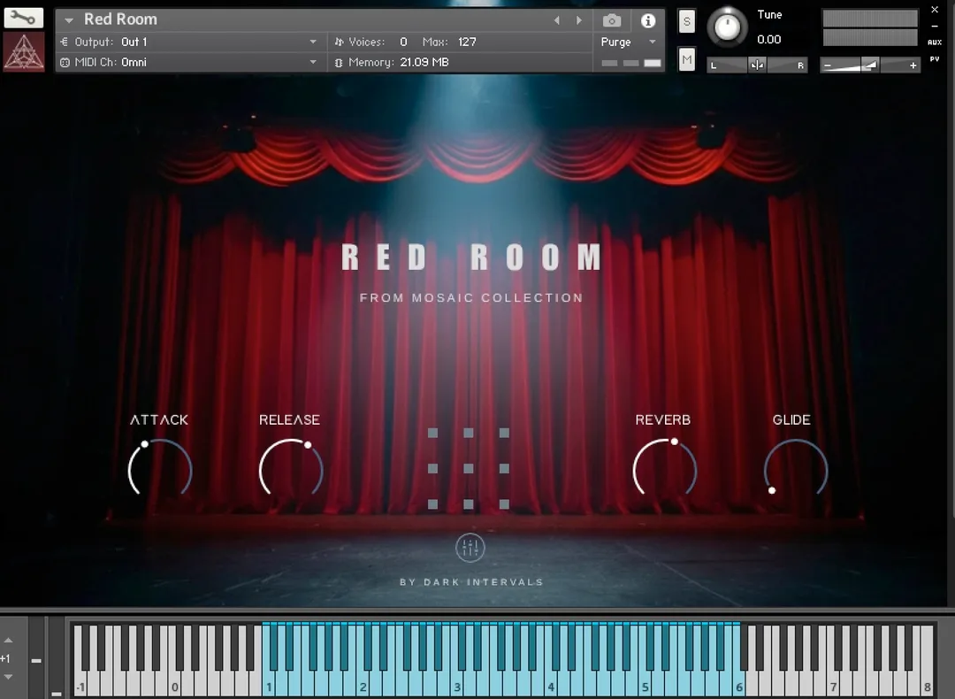Screen dimensions: 955x699
Task: Click the Red Room instrument name
Action: coord(120,19)
